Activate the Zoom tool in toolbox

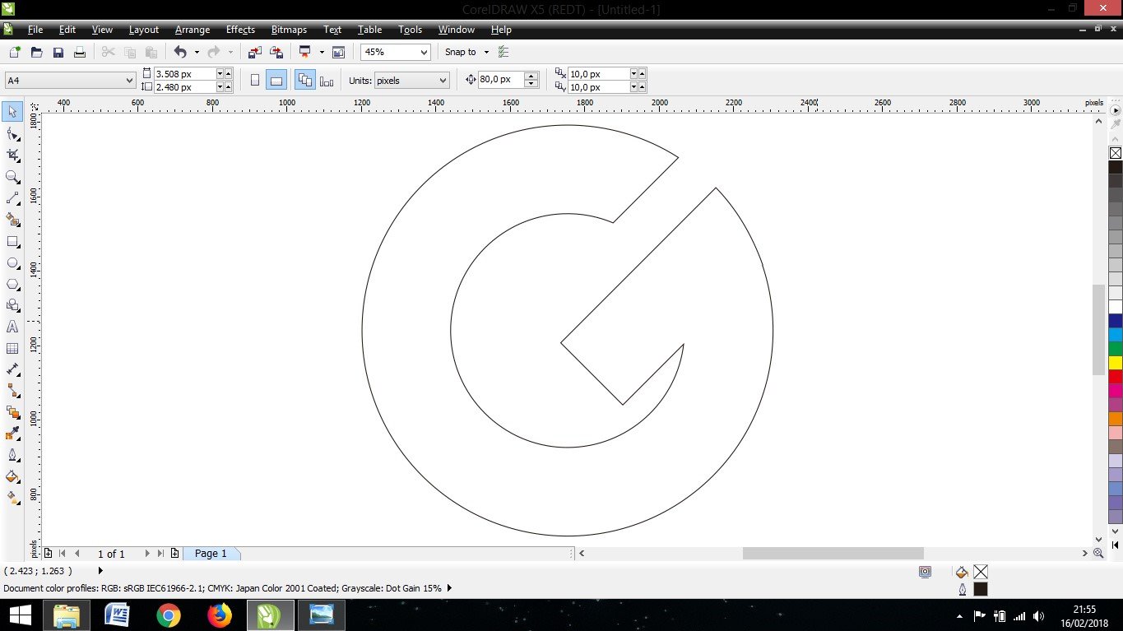(12, 177)
